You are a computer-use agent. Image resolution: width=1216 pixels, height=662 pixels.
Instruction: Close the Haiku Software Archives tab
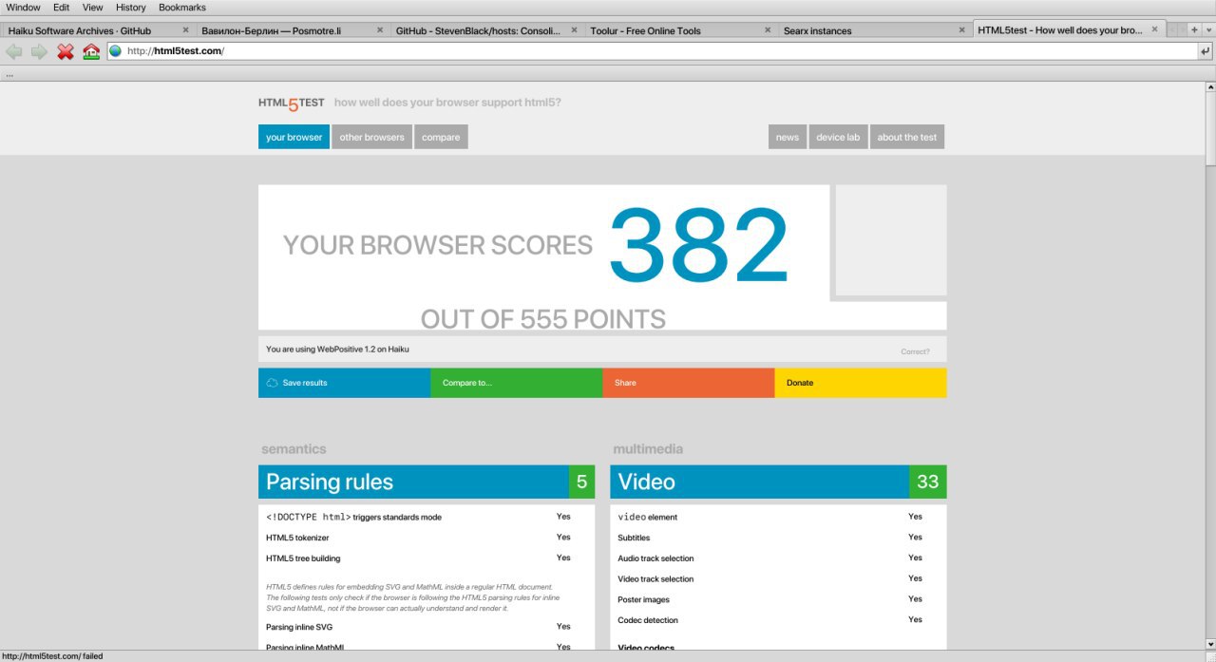185,30
